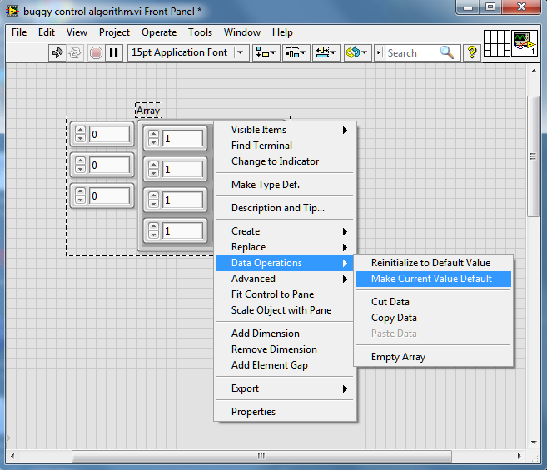Image resolution: width=547 pixels, height=470 pixels.
Task: Open the Help menu
Action: click(282, 32)
